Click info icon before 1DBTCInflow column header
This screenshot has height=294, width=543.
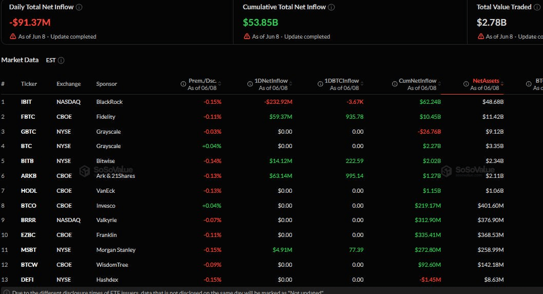tap(320, 84)
